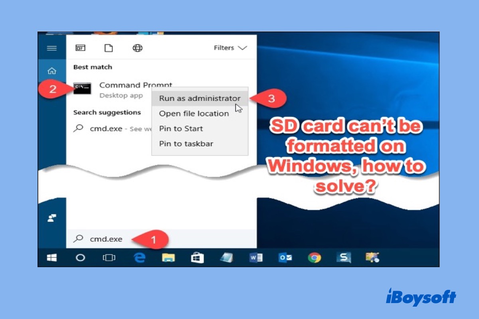The height and width of the screenshot is (319, 479).
Task: Expand the hamburger menu in search panel
Action: click(52, 48)
